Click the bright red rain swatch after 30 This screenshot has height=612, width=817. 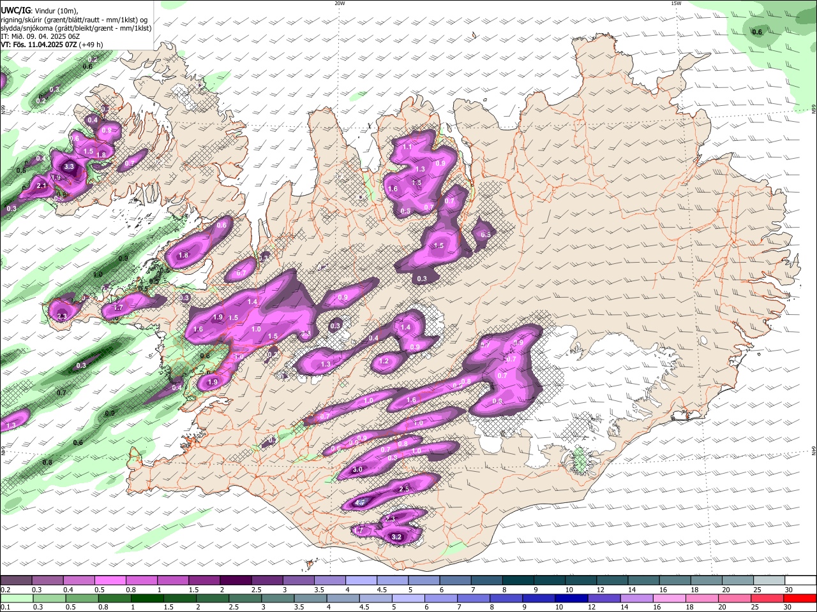pyautogui.click(x=800, y=599)
